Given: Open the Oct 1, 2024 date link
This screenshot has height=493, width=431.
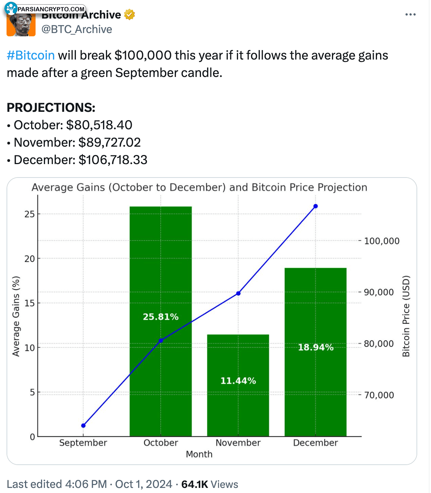Looking at the screenshot, I should click(144, 484).
